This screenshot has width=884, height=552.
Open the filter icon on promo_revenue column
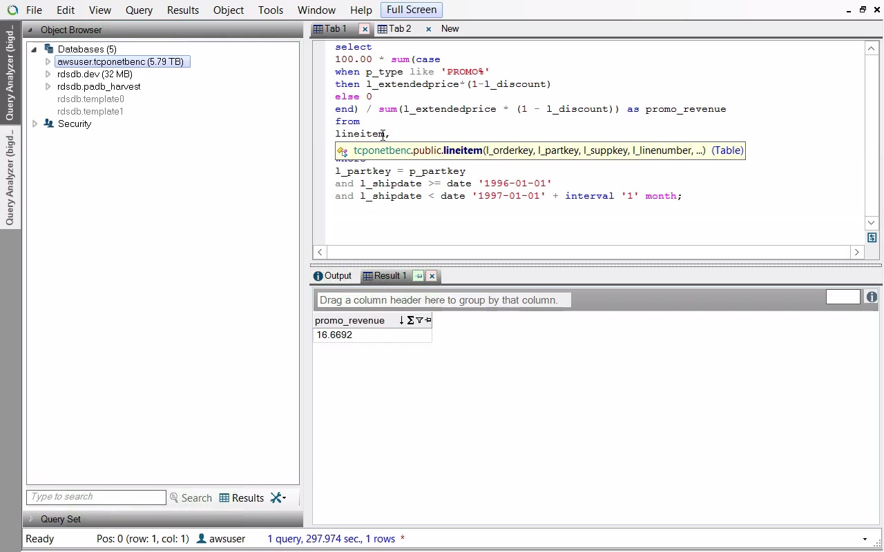(419, 320)
